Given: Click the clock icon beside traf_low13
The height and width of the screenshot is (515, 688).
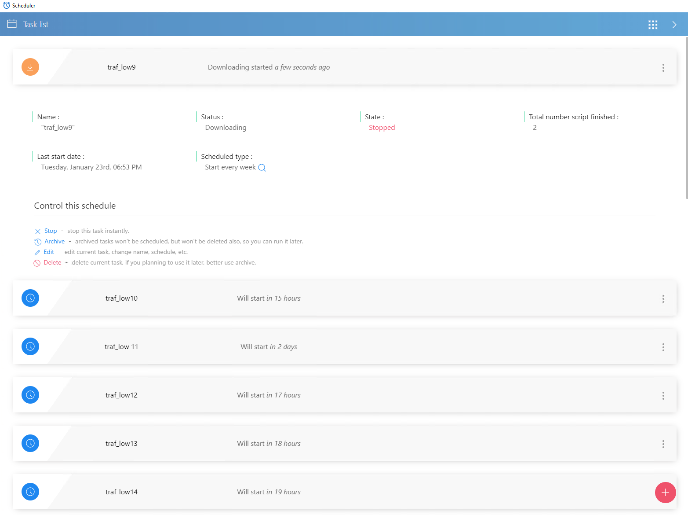Looking at the screenshot, I should (30, 443).
